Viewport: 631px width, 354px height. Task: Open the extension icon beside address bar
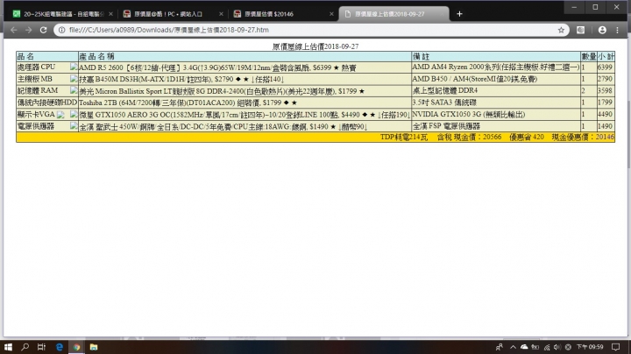coord(580,30)
